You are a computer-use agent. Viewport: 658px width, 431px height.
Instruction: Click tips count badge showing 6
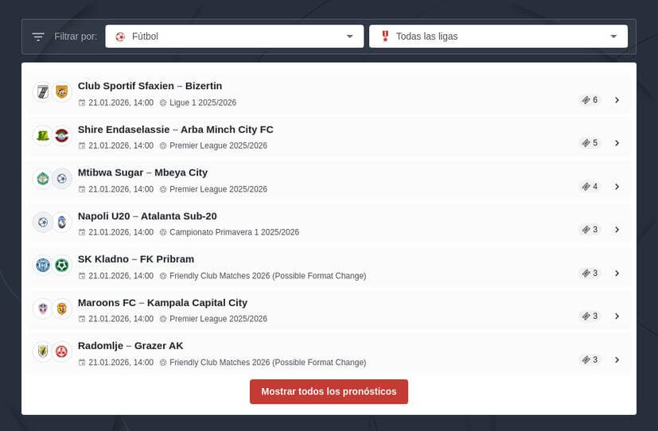tap(590, 100)
